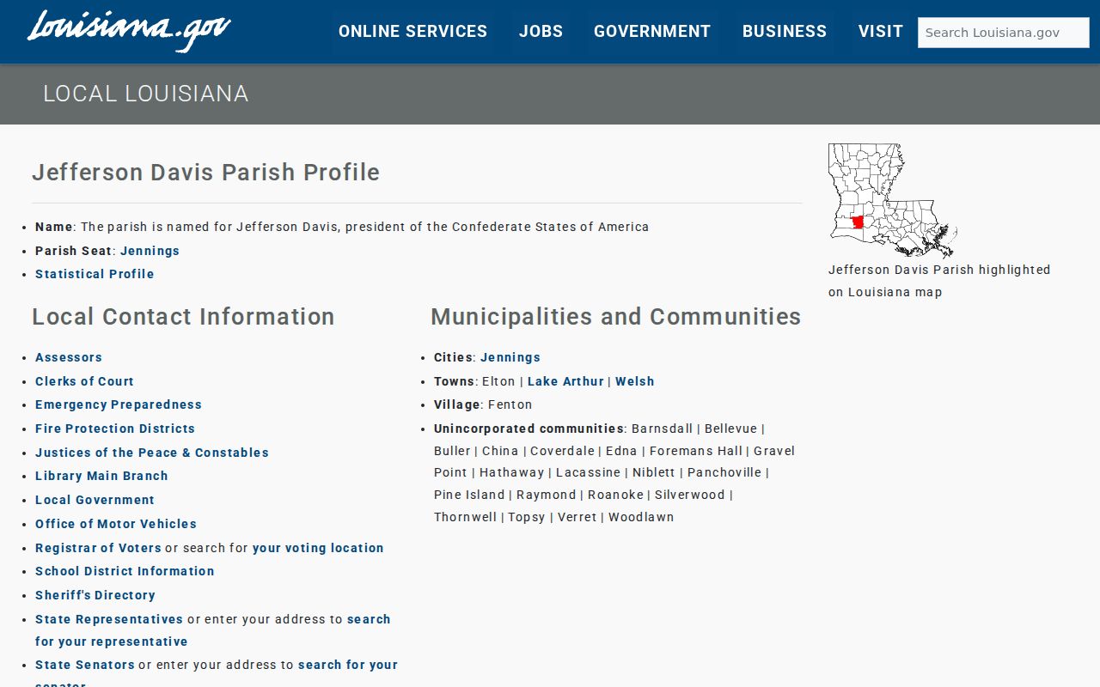1100x687 pixels.
Task: Focus the Search Louisiana.gov field
Action: point(1004,33)
